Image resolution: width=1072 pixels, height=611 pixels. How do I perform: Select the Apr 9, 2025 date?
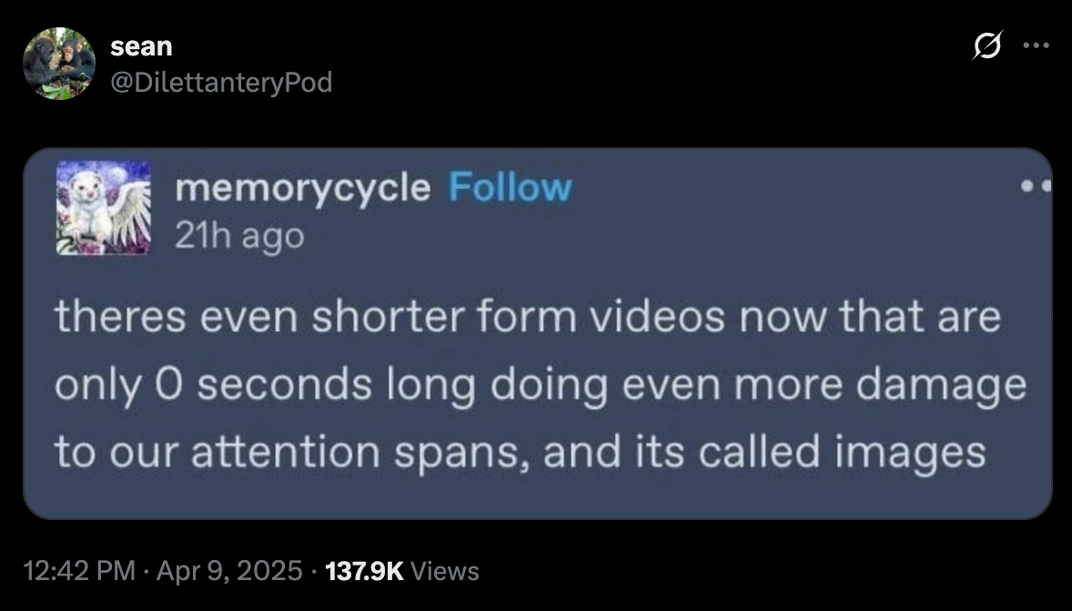click(229, 571)
